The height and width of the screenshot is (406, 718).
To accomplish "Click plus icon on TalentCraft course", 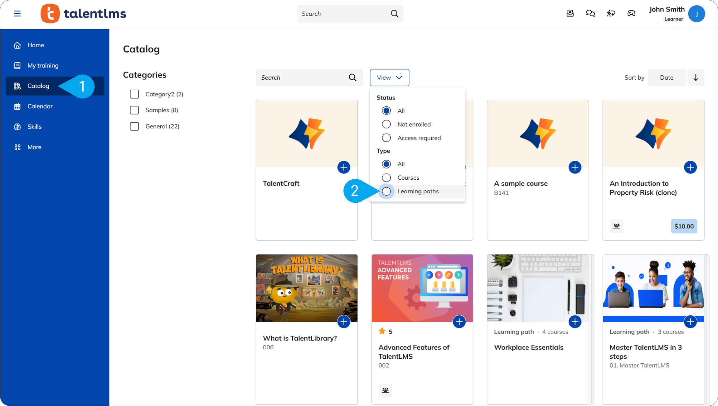I will click(344, 167).
